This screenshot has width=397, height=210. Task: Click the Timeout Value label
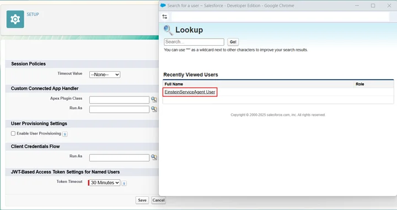tap(70, 73)
